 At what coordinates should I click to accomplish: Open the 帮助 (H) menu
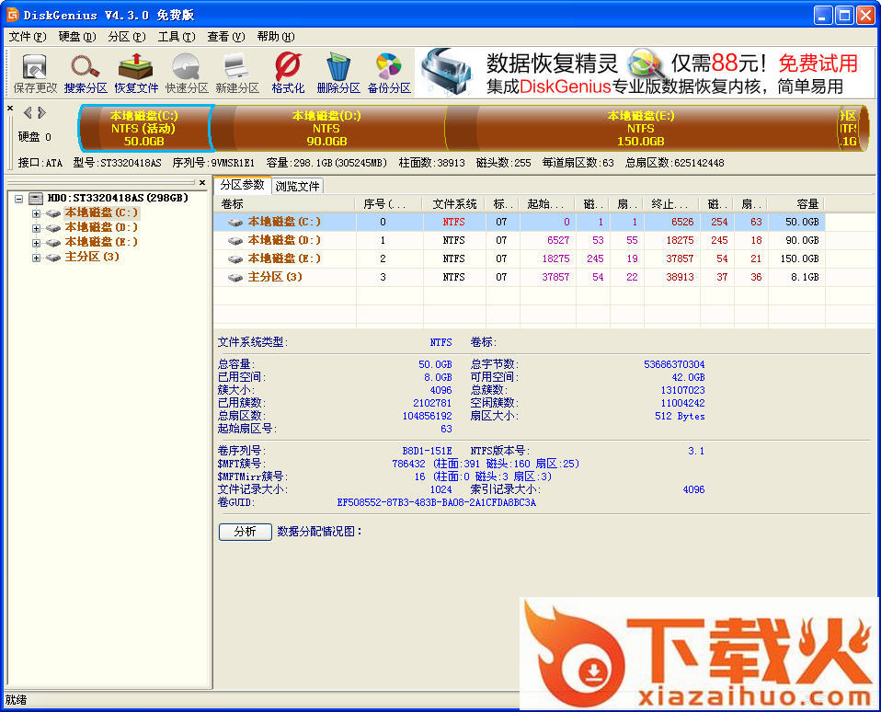click(x=275, y=37)
